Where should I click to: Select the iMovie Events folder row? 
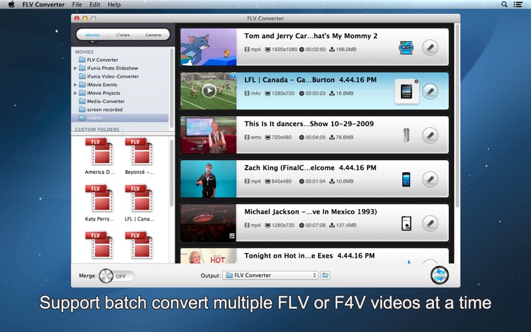coord(120,85)
